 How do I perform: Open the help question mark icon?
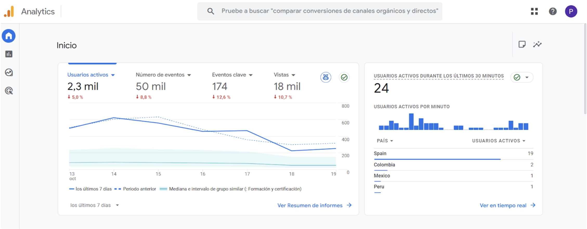click(x=552, y=11)
